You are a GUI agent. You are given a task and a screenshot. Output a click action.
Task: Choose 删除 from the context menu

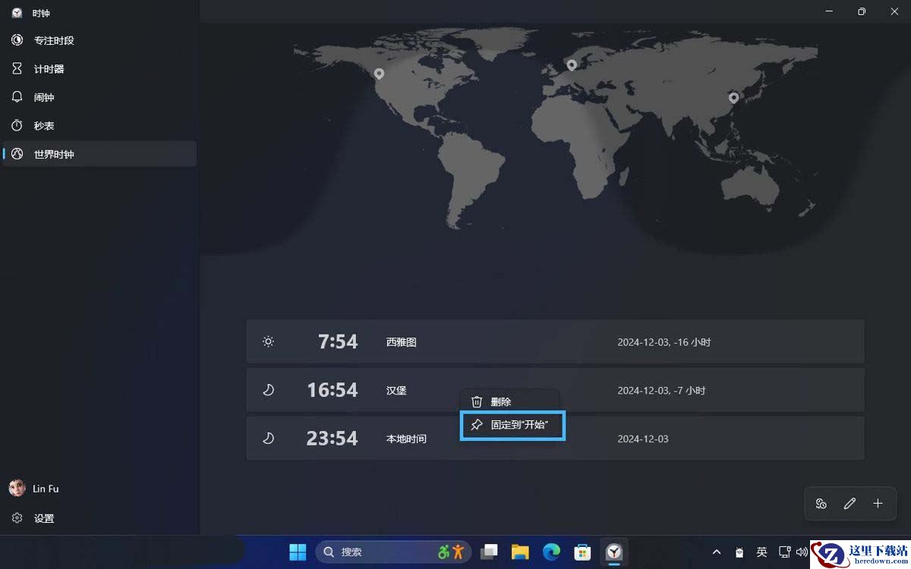(x=500, y=402)
